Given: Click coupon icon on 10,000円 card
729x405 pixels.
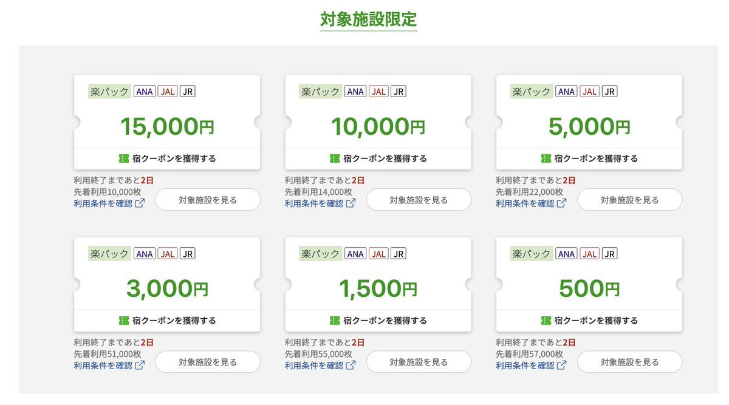Looking at the screenshot, I should point(335,158).
